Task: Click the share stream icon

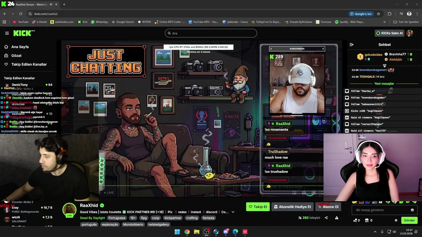Action: 326,218
